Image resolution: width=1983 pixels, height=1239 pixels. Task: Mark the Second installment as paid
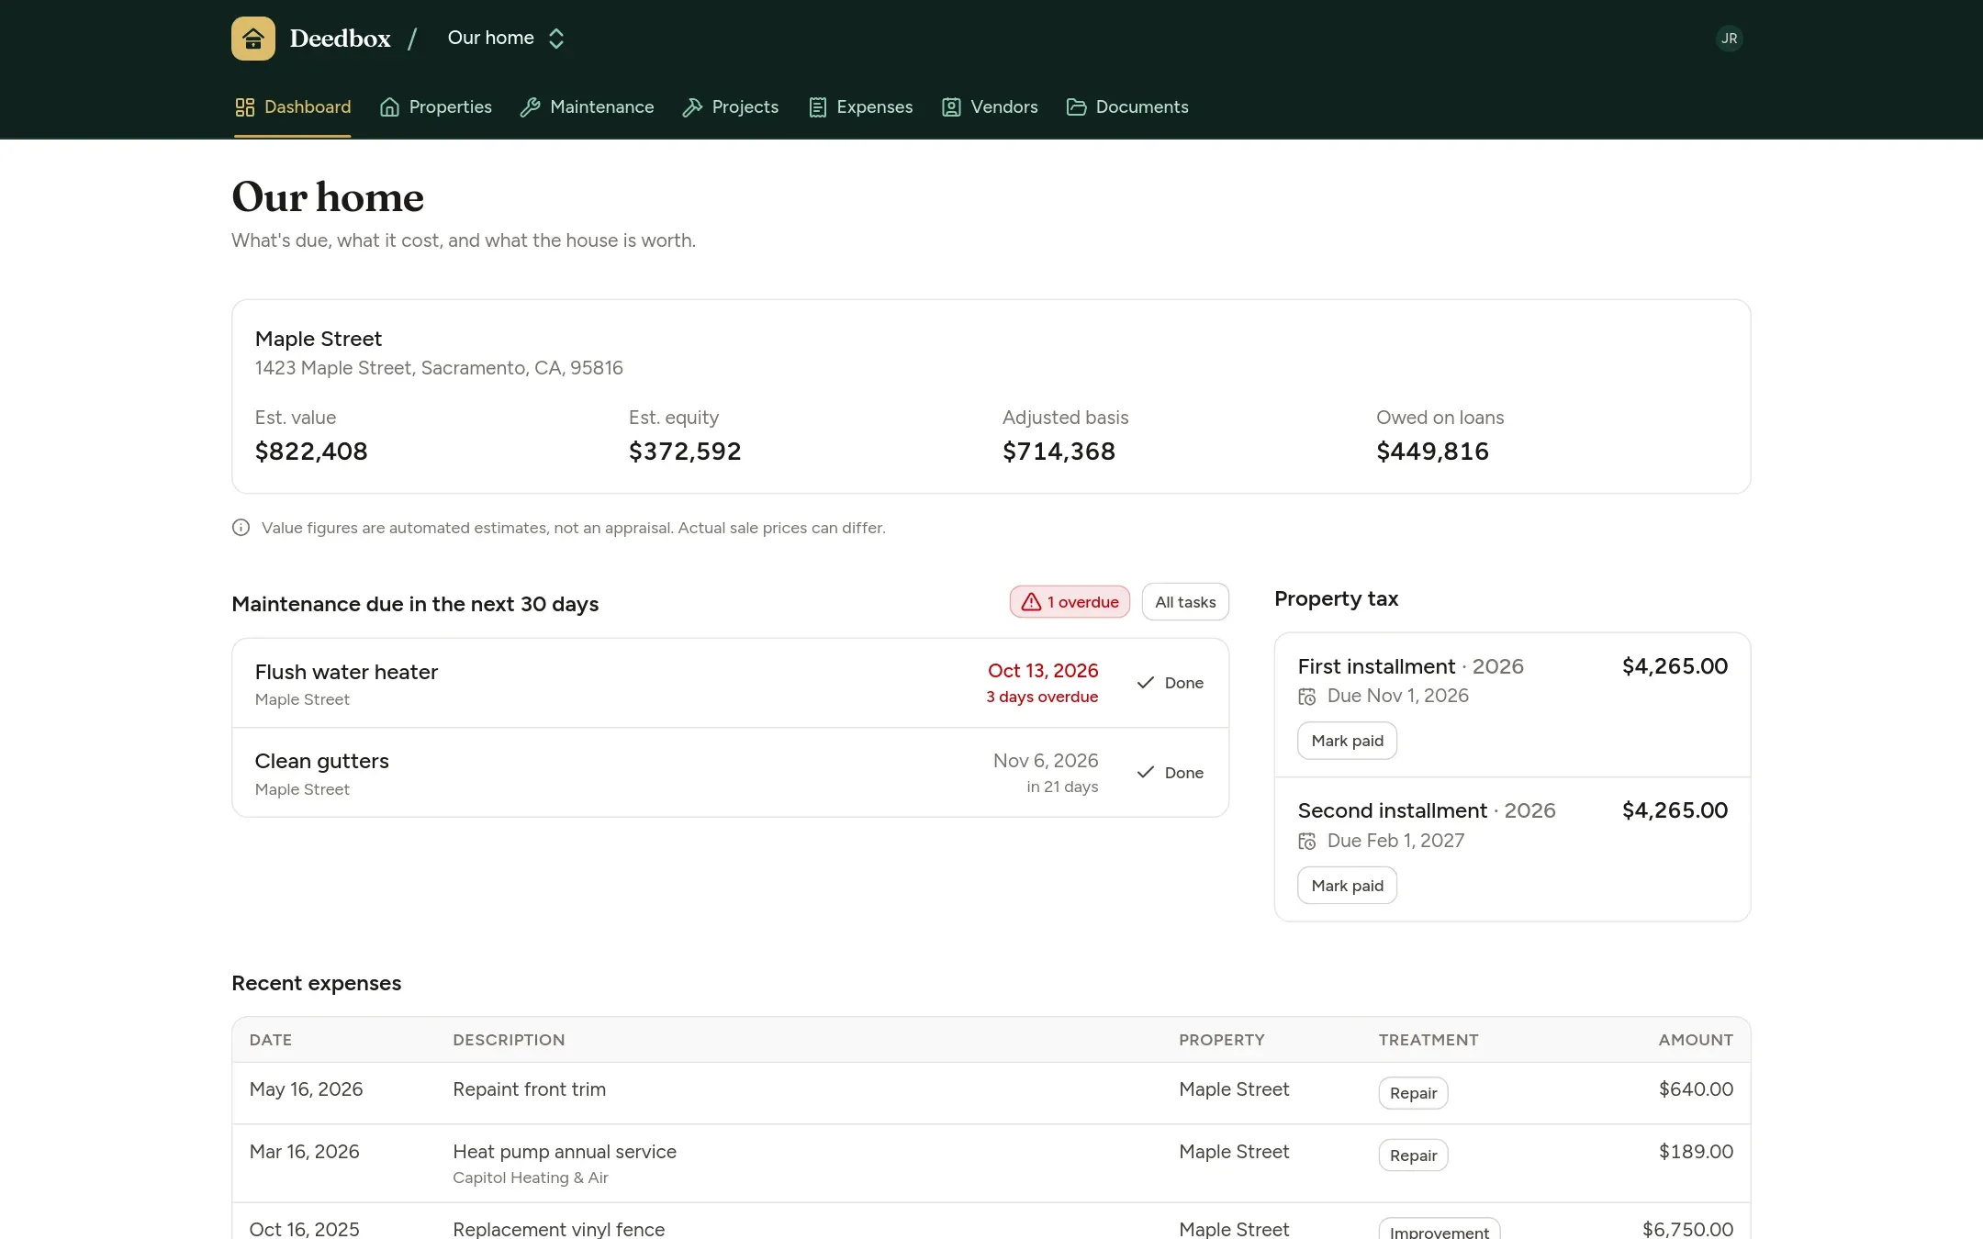tap(1347, 886)
